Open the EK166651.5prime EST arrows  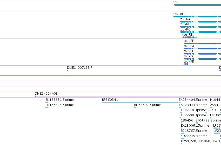pos(47,102)
